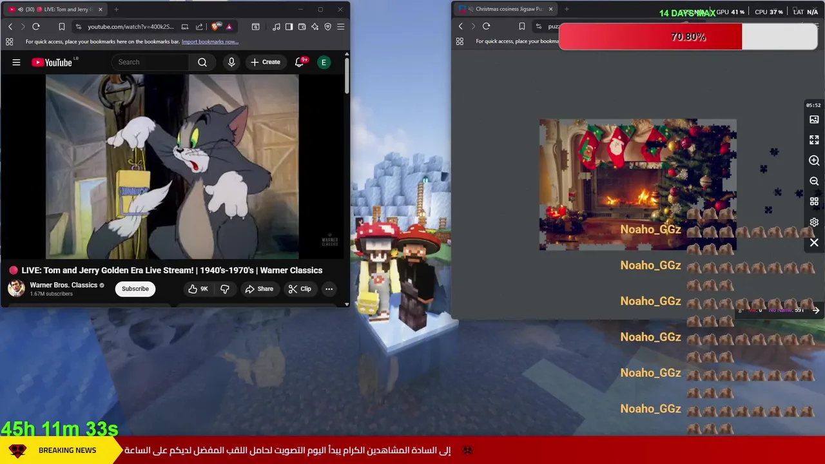Click the YouTube page vertical scrollbar
This screenshot has height=464, width=825.
[x=347, y=76]
